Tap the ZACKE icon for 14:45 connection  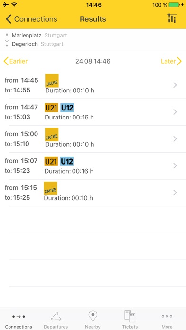(x=52, y=81)
